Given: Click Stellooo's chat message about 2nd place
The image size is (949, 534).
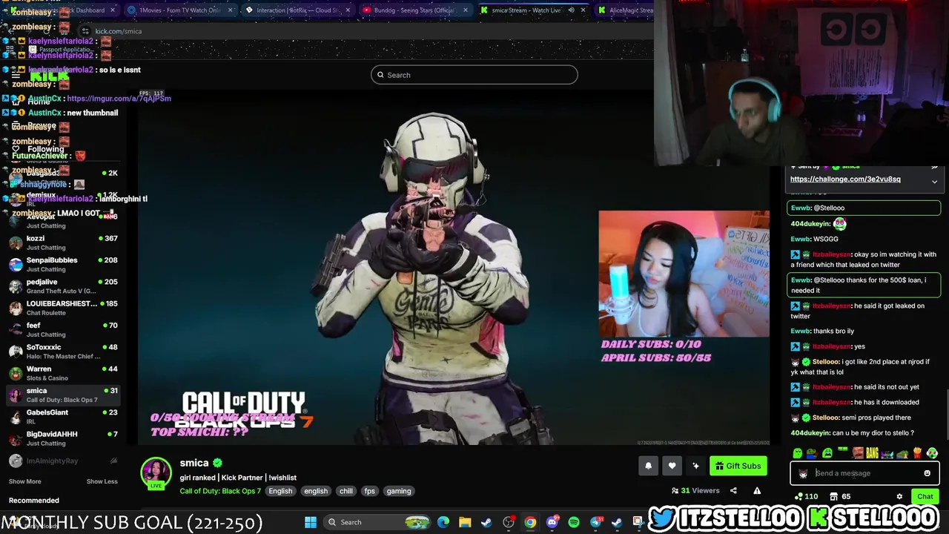Looking at the screenshot, I should (864, 366).
